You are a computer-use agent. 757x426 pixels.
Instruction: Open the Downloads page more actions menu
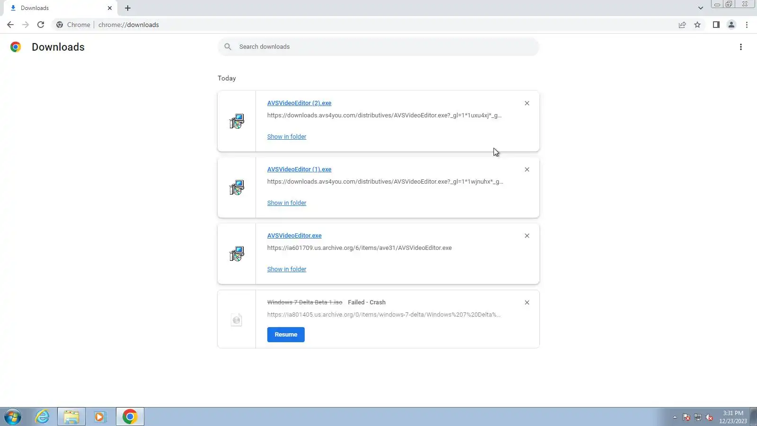pyautogui.click(x=741, y=47)
